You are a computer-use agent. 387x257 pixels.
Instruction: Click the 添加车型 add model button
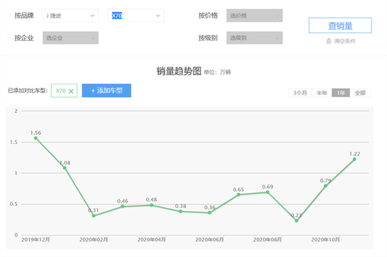click(106, 91)
